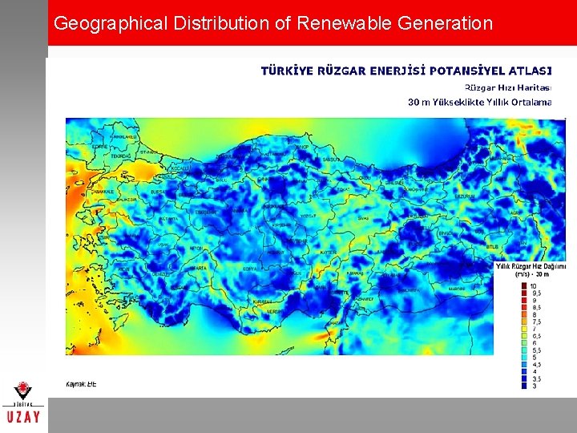577x433 pixels.
Task: Pick the 10 m/s dark red legend swatch
Action: click(x=524, y=286)
